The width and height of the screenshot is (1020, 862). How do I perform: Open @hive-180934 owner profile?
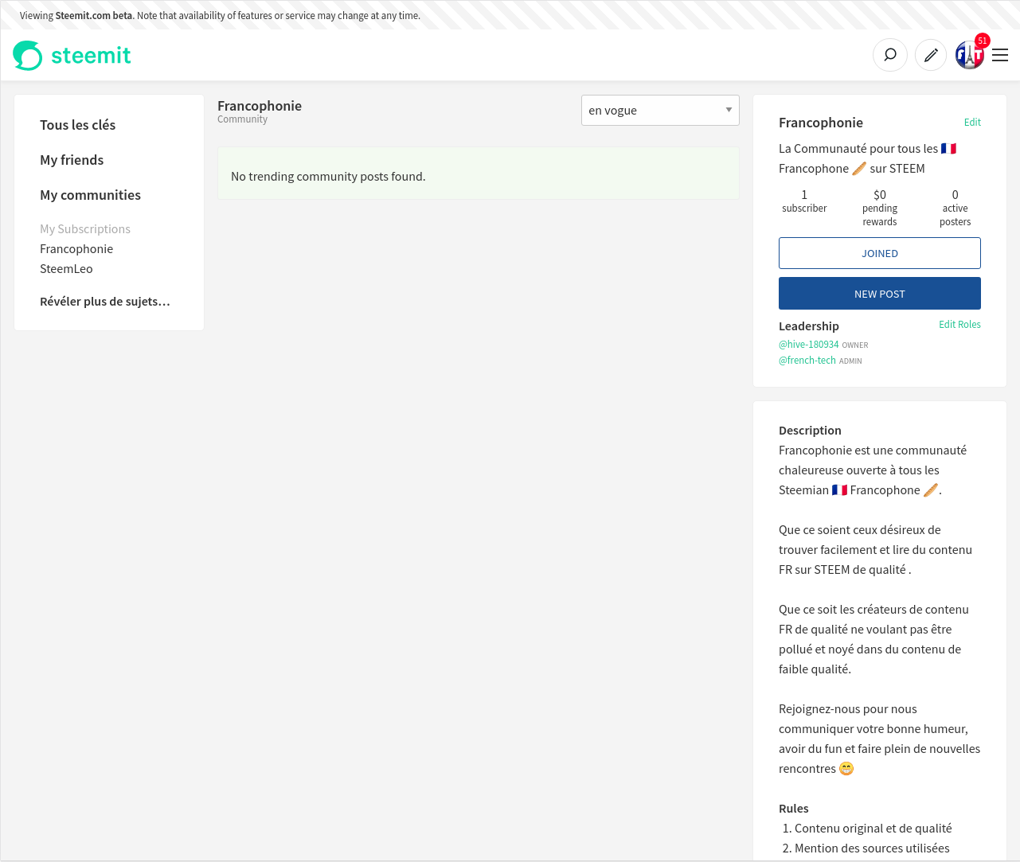pyautogui.click(x=808, y=345)
